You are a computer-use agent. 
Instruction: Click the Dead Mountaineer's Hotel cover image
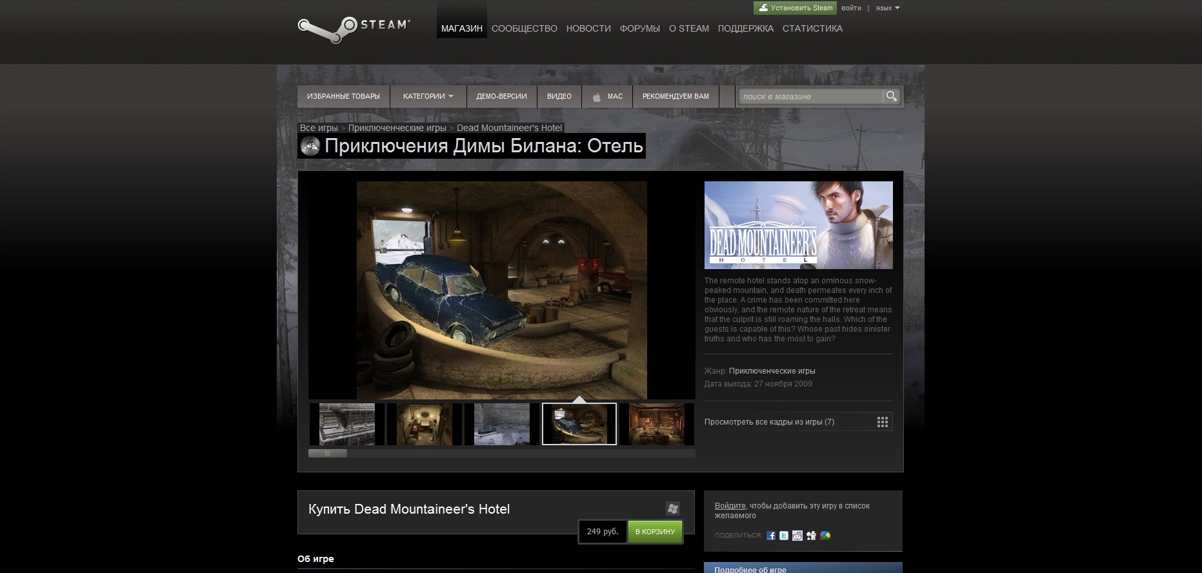(799, 225)
